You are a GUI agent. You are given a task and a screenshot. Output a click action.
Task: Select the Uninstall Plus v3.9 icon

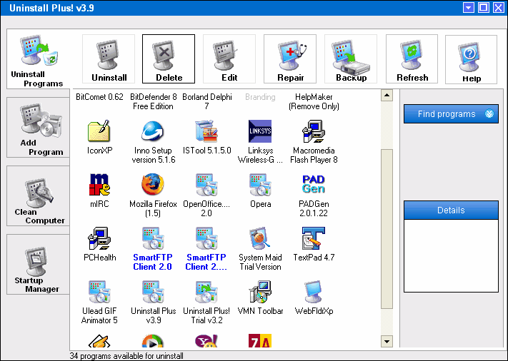(153, 292)
